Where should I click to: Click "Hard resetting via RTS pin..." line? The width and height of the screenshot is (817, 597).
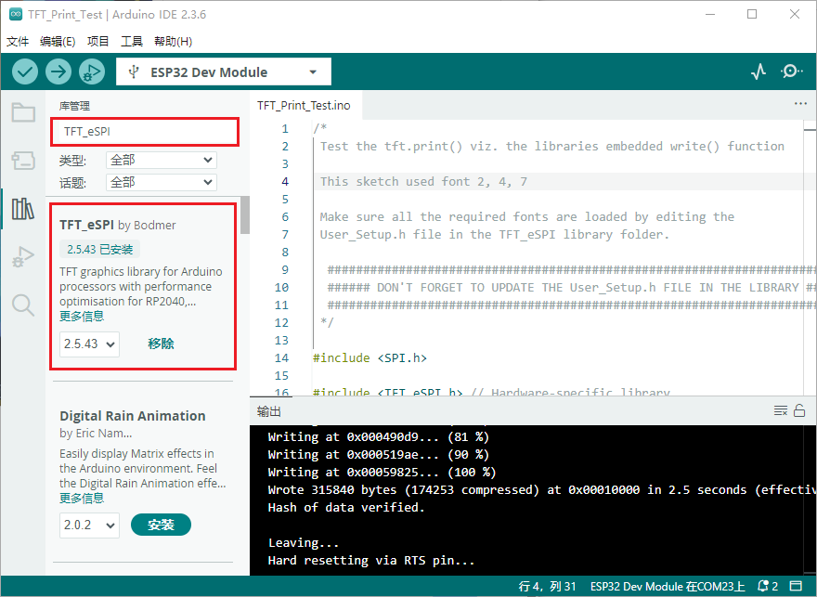(371, 561)
